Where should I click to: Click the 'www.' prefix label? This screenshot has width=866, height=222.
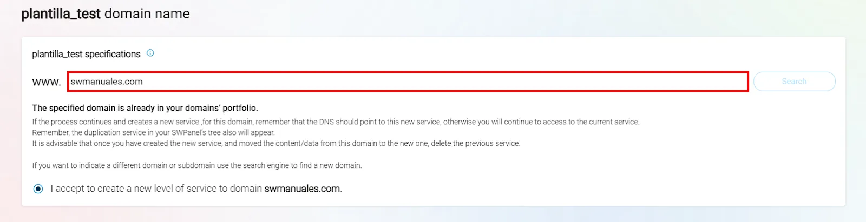[47, 82]
